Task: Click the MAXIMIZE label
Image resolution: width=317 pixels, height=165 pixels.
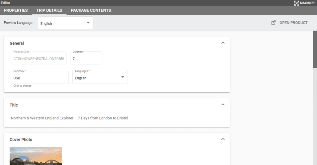Action: pos(307,3)
